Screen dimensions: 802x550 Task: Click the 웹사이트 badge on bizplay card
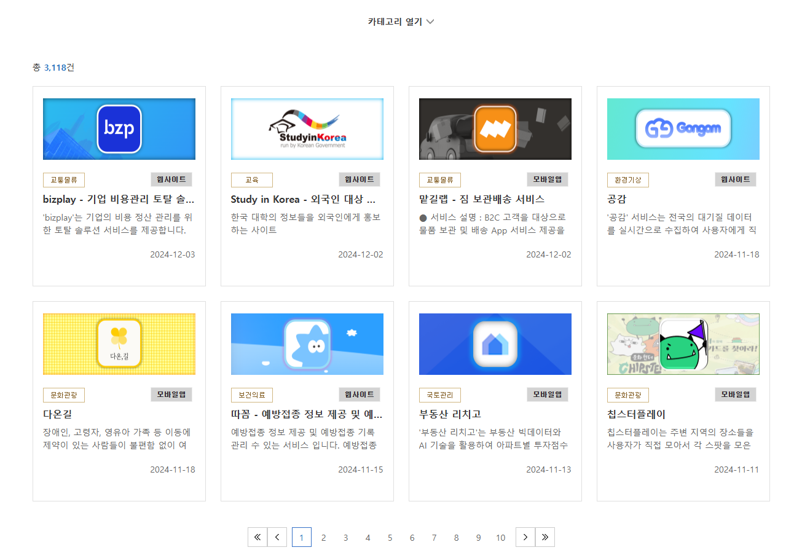pyautogui.click(x=171, y=179)
